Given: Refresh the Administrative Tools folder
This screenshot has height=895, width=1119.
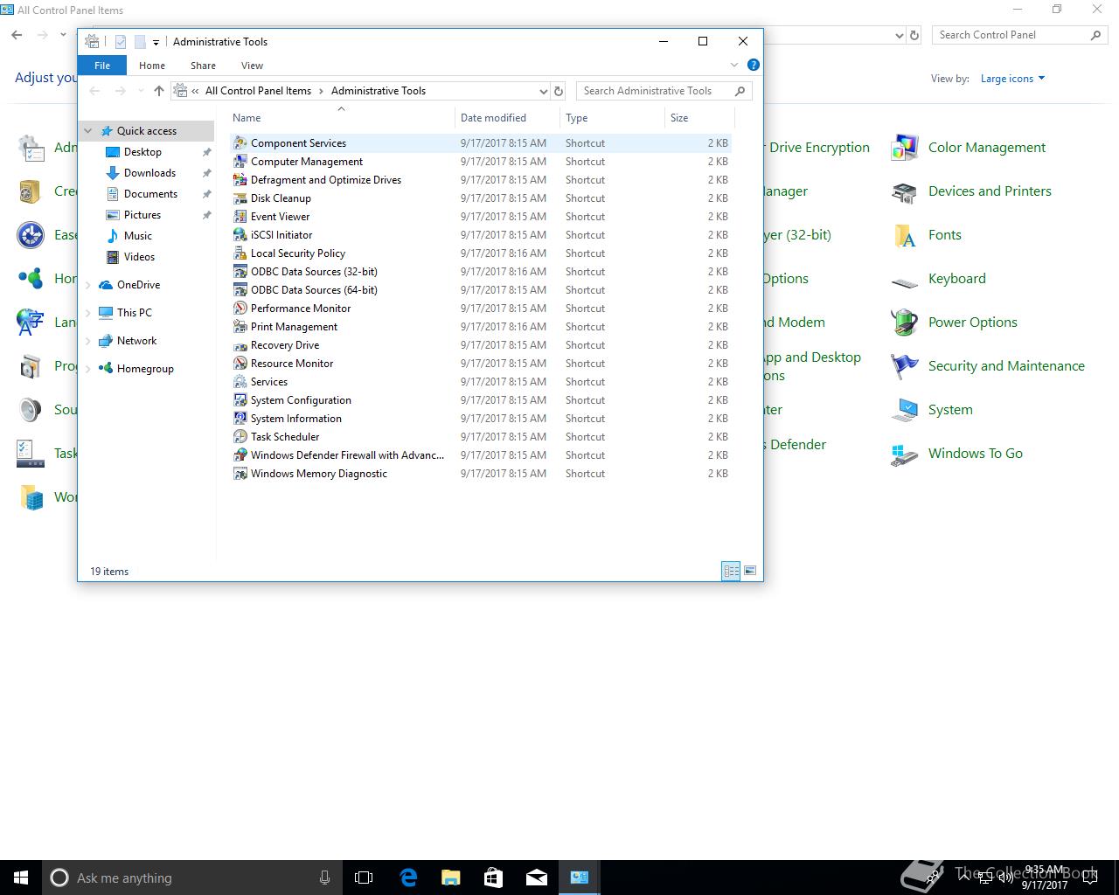Looking at the screenshot, I should [x=559, y=91].
